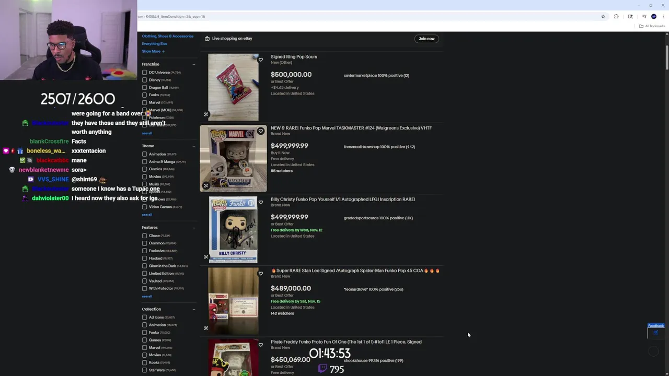Open the Chrome Extensions puzzle icon
Viewport: 669px width, 376px height.
coord(616,16)
